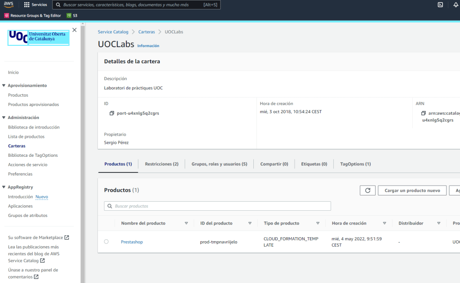460x283 pixels.
Task: Open Acciones de servicio
Action: 27,164
